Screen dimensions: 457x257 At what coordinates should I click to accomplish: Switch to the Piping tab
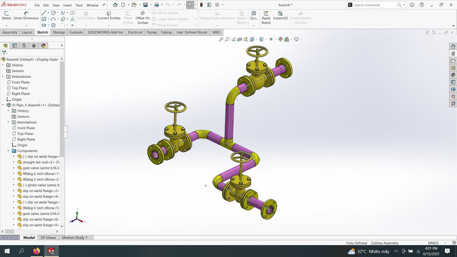click(151, 32)
